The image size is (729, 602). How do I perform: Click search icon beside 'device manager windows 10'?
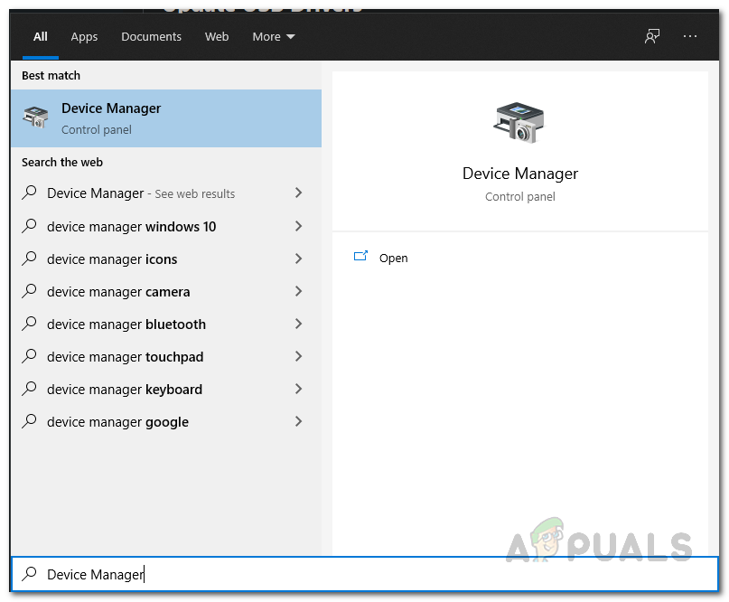(x=29, y=226)
